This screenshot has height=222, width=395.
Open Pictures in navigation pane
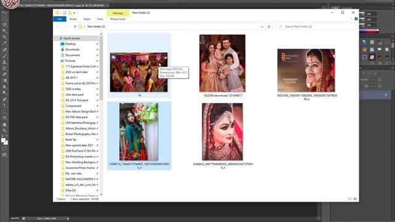70,61
